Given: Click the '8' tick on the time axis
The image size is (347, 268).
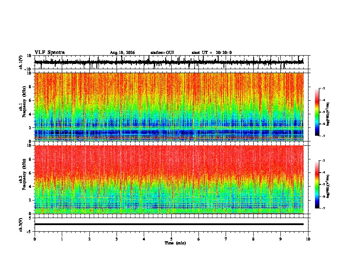Looking at the screenshot, I should click(x=253, y=239).
